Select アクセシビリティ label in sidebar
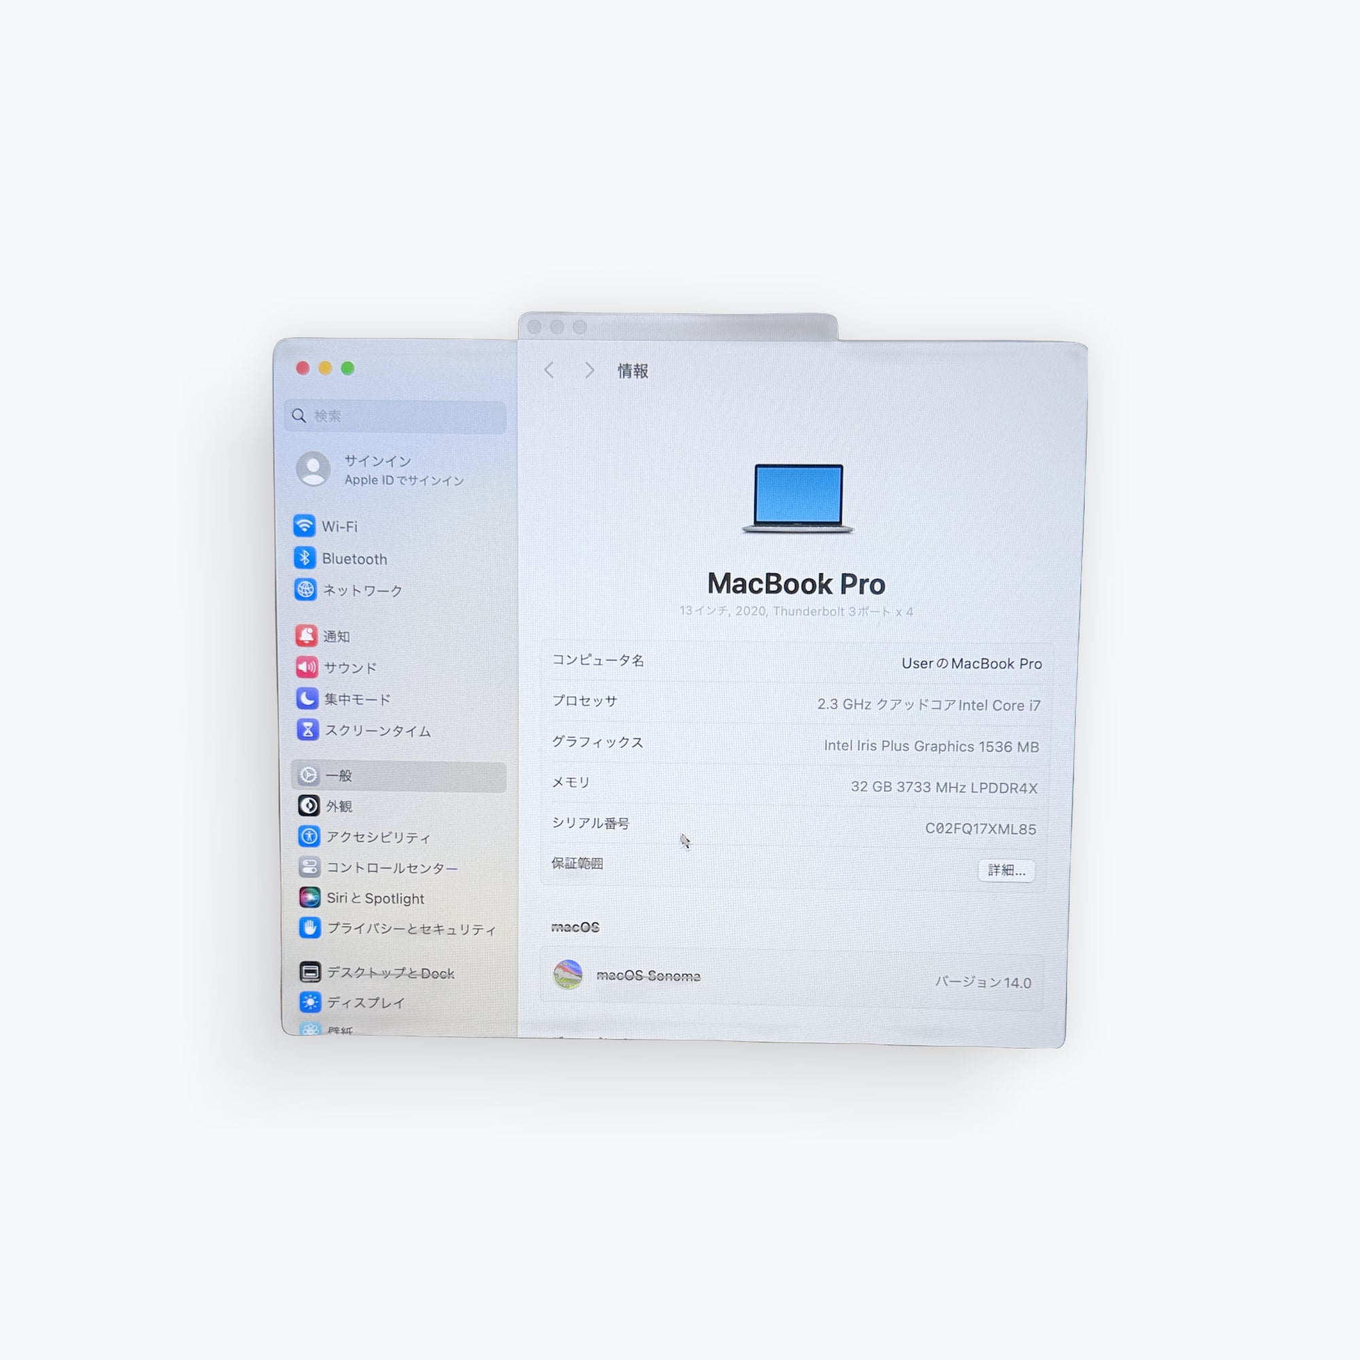 (x=379, y=837)
